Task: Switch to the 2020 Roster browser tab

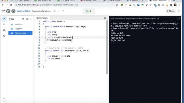Action: [x=67, y=1]
